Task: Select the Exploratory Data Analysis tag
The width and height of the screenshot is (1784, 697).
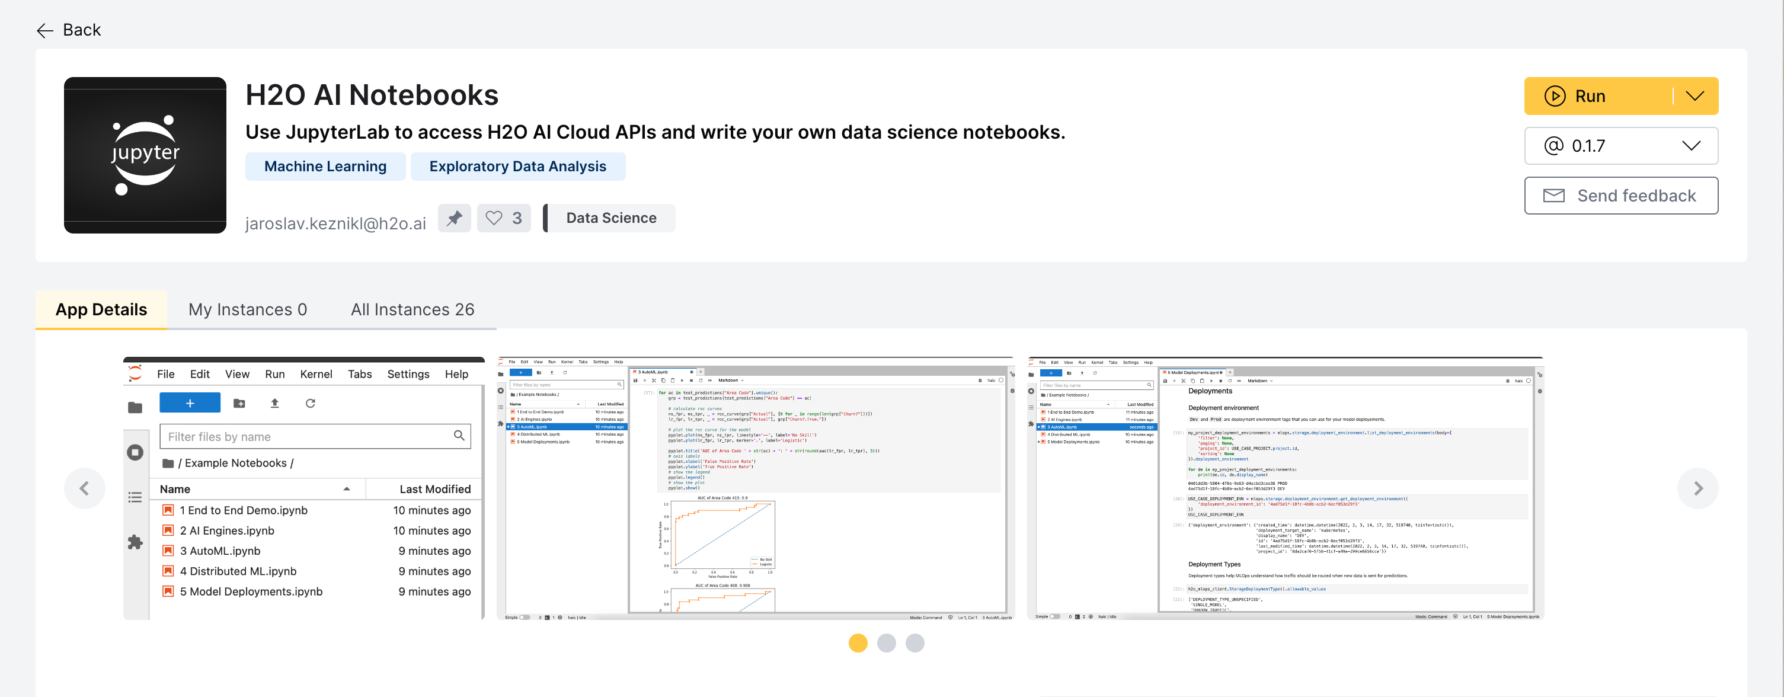Action: pyautogui.click(x=517, y=167)
